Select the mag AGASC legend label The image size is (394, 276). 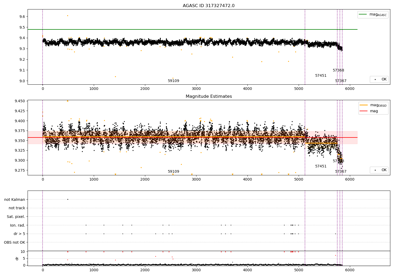coord(378,15)
